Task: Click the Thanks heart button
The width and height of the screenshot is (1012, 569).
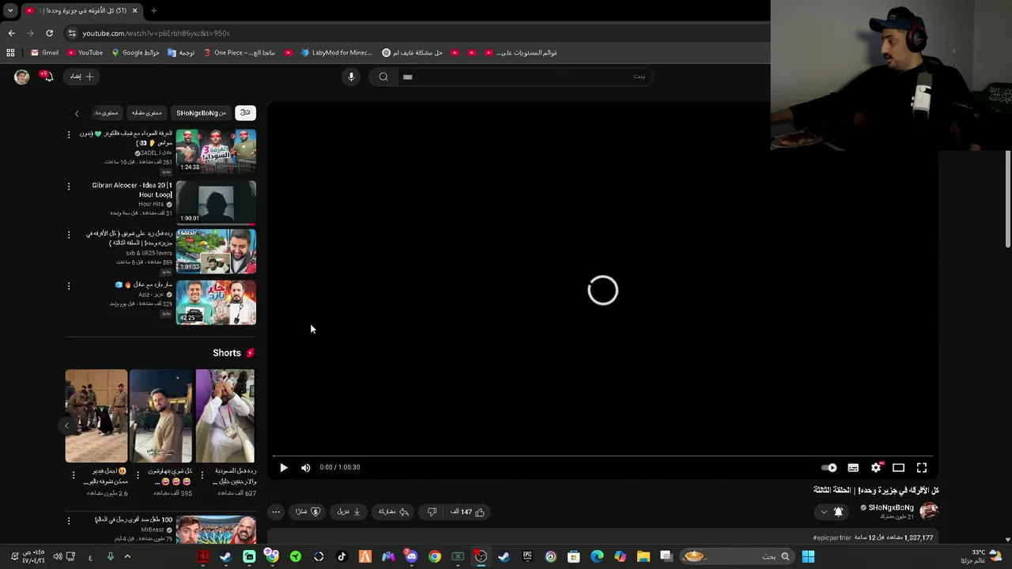Action: click(308, 512)
